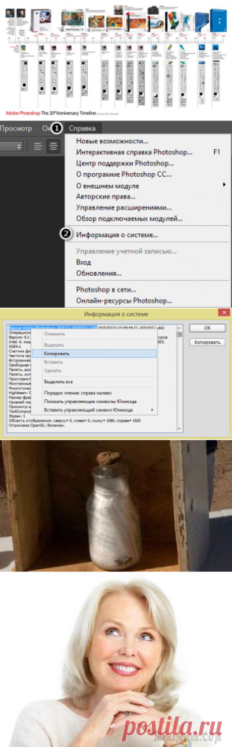Close the Информация о системе dialog
The width and height of the screenshot is (232, 747).
[223, 314]
